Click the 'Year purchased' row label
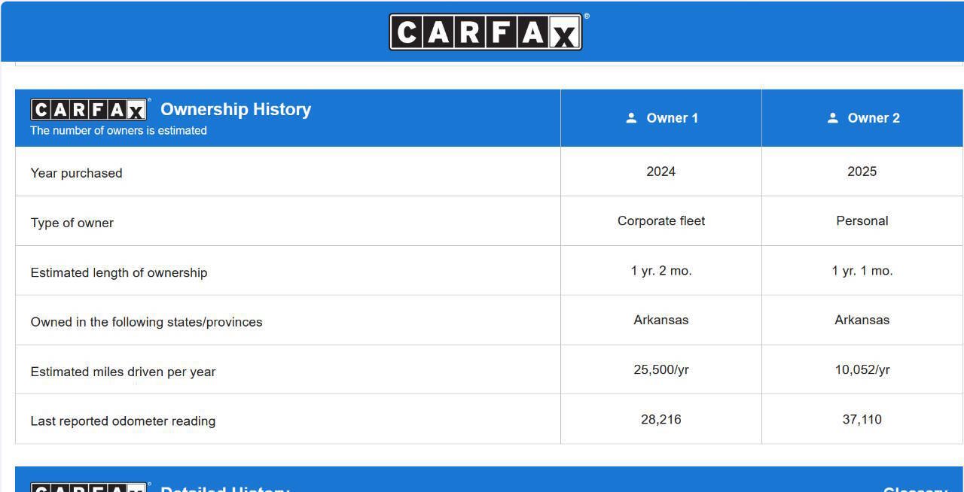The height and width of the screenshot is (492, 964). 76,173
